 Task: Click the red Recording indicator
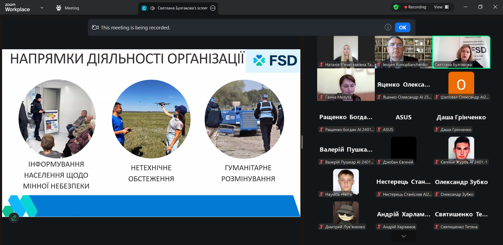[x=415, y=7]
